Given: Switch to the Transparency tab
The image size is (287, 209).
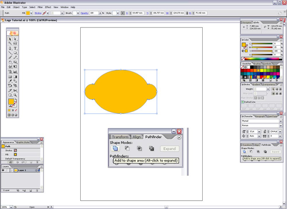Looking at the screenshot, I should (269, 84).
